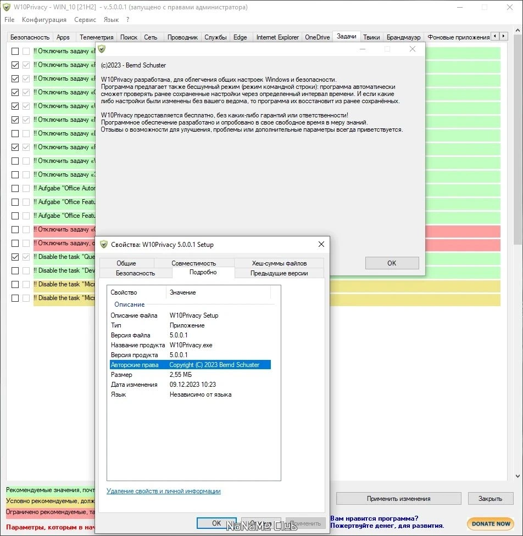Switch to the Службы tab
This screenshot has height=536, width=523.
point(215,37)
